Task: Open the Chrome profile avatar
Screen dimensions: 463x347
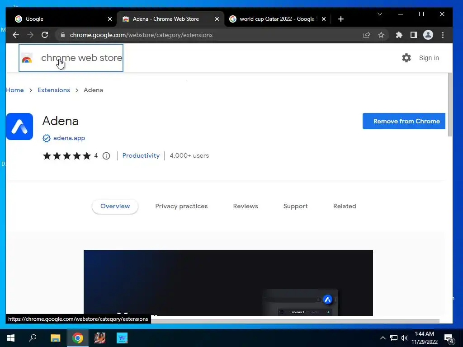Action: pyautogui.click(x=428, y=35)
